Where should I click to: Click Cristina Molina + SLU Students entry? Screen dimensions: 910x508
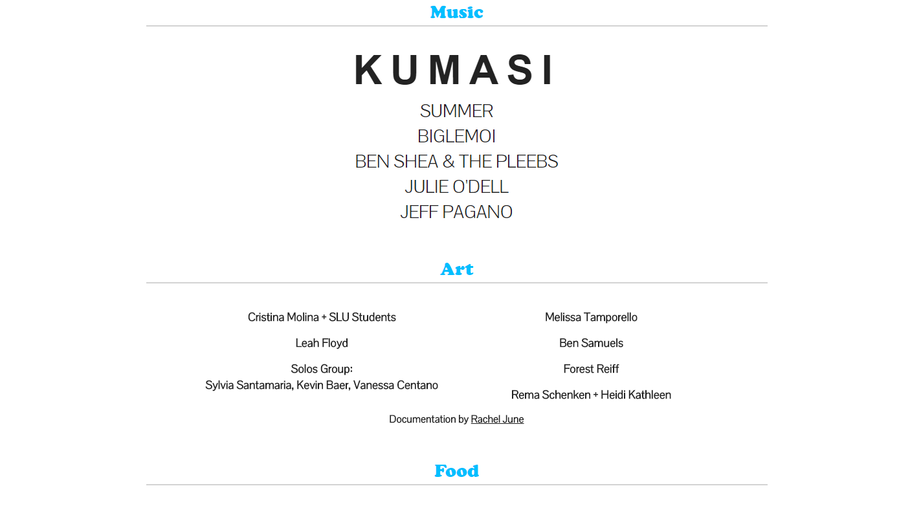point(322,317)
